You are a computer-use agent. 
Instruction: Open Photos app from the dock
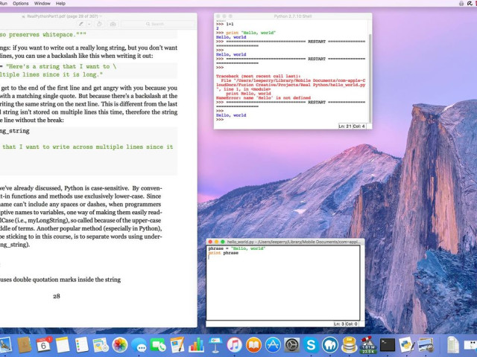tap(120, 345)
